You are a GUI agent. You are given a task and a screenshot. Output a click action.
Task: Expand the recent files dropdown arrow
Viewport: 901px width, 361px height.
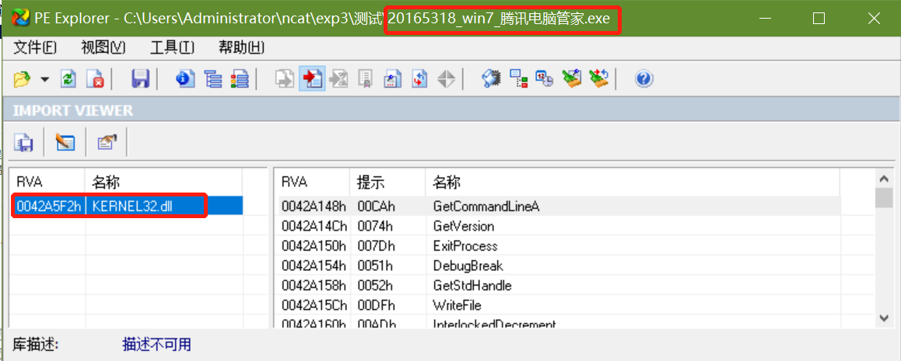pyautogui.click(x=45, y=80)
